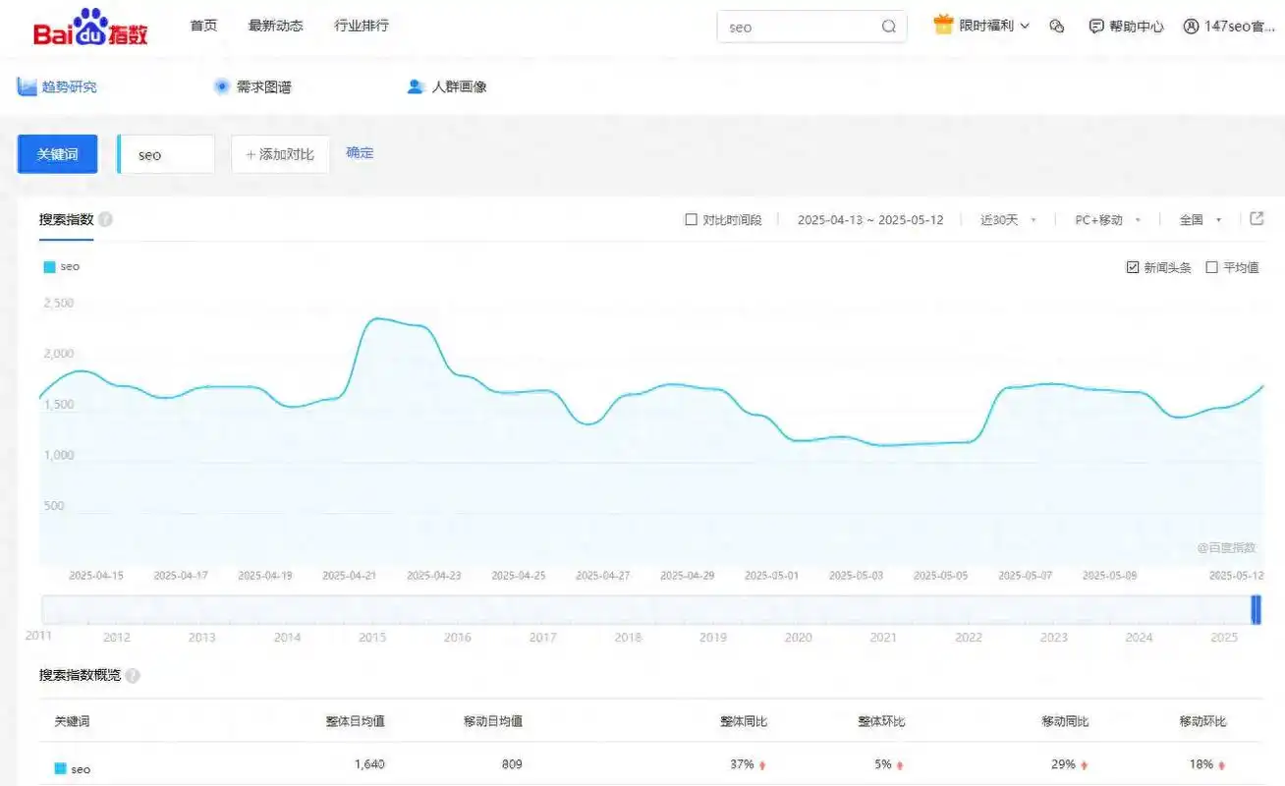
Task: Click 添加对比 to compare keywords
Action: pos(280,153)
